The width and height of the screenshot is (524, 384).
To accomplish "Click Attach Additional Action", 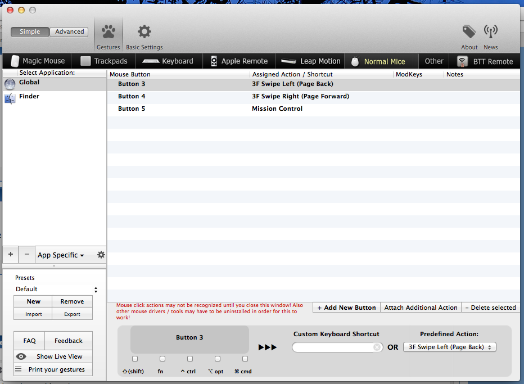I will click(x=421, y=308).
